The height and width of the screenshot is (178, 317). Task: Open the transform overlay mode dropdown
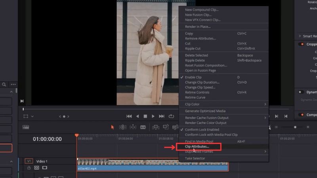[x=32, y=116]
